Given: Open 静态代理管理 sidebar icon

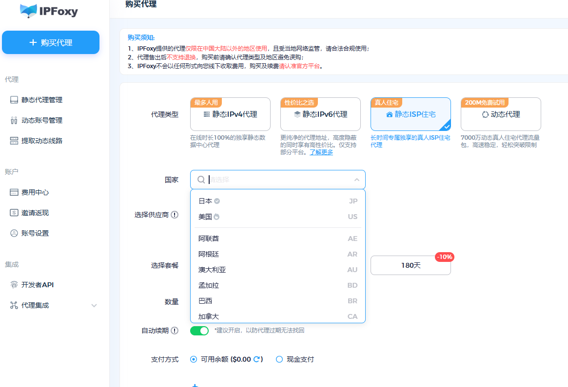Looking at the screenshot, I should pyautogui.click(x=14, y=100).
